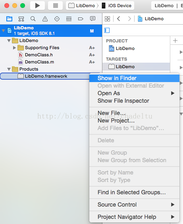This screenshot has height=224, width=183.
Task: Open the Debug navigator
Action: tap(69, 19)
